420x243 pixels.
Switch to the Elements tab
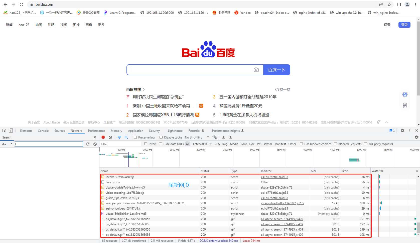click(x=26, y=130)
